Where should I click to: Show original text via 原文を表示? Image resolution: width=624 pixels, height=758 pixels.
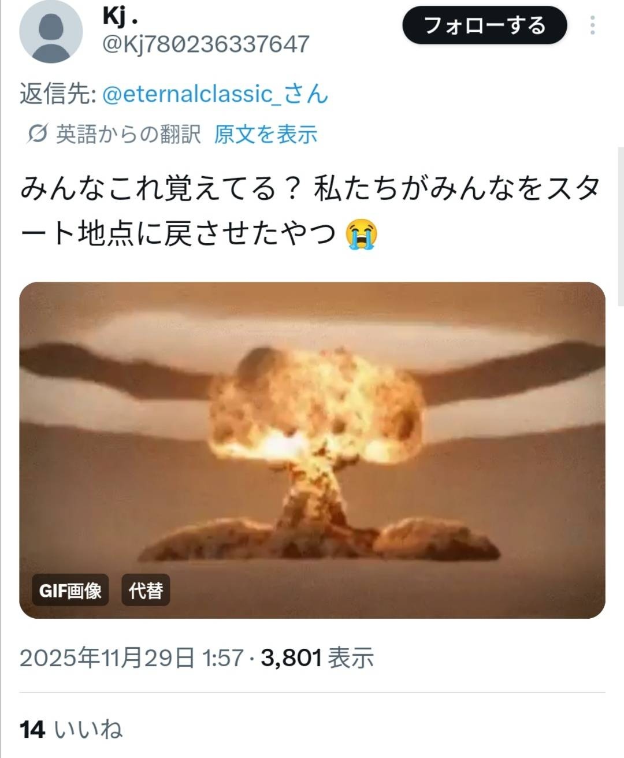pos(266,134)
